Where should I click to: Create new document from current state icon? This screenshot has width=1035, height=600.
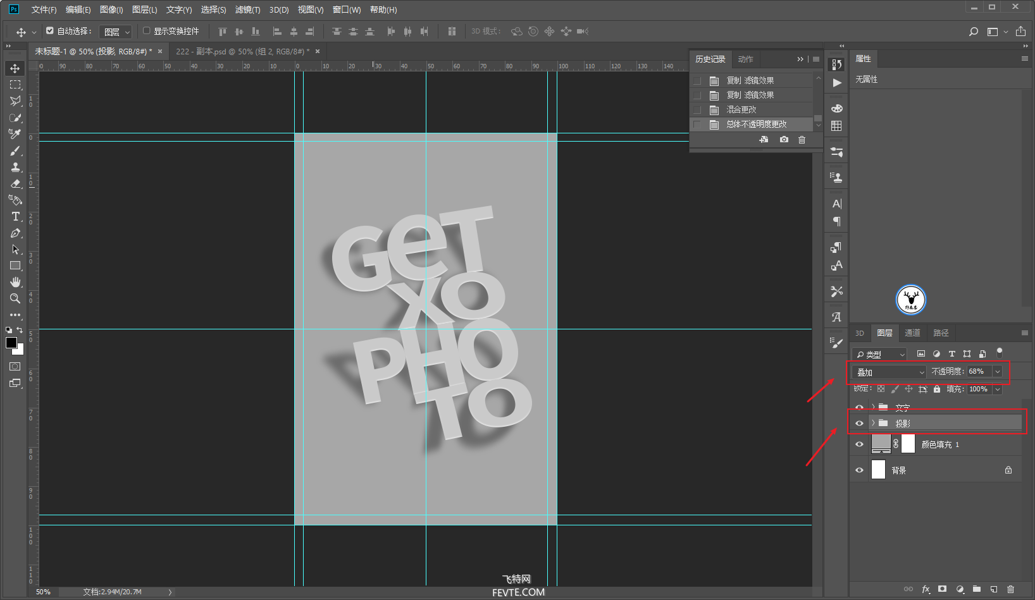pyautogui.click(x=764, y=140)
